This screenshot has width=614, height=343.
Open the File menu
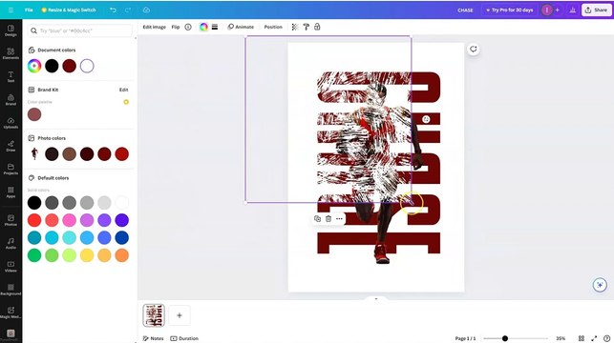[x=29, y=10]
